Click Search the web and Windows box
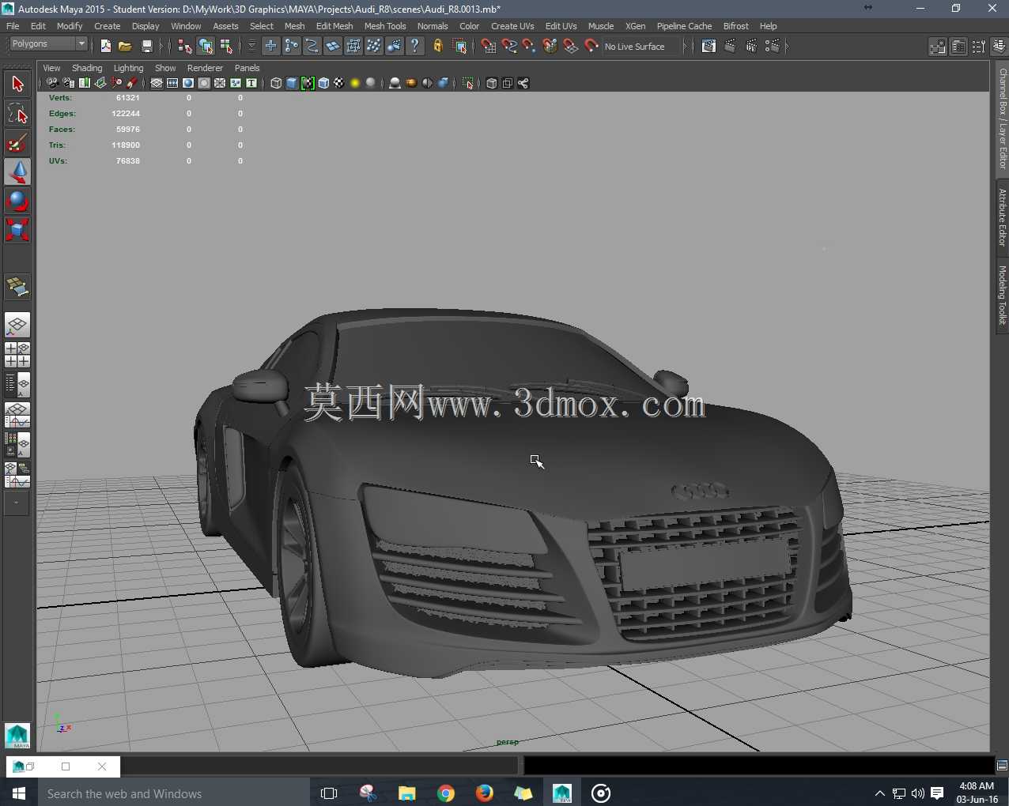This screenshot has width=1009, height=806. [x=173, y=793]
